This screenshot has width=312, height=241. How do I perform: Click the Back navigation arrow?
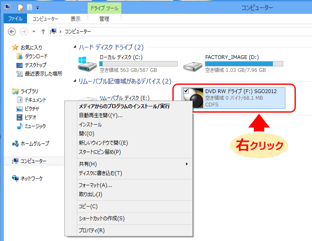click(12, 32)
